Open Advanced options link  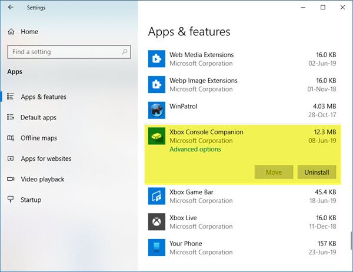(195, 150)
